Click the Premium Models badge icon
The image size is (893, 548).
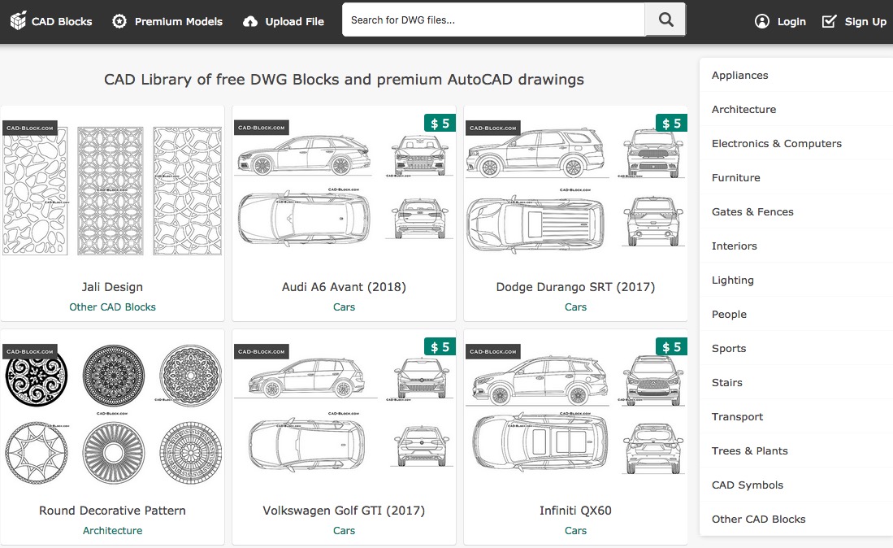point(119,21)
